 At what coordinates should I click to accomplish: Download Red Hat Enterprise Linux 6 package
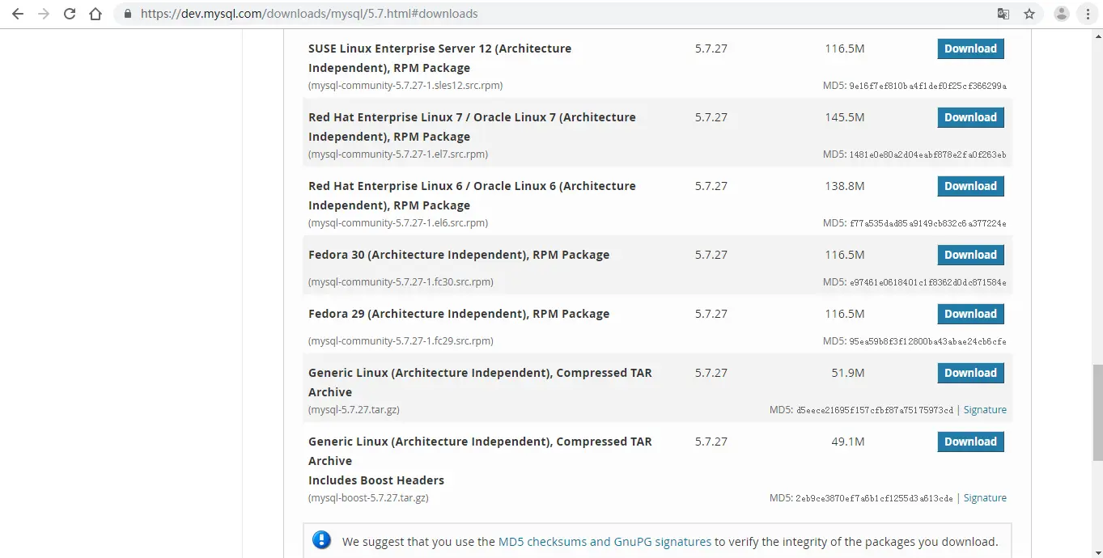pyautogui.click(x=970, y=186)
